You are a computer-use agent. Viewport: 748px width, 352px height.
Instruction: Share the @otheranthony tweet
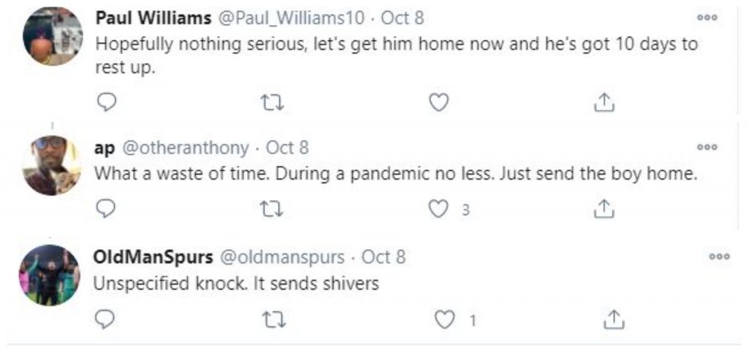(604, 209)
